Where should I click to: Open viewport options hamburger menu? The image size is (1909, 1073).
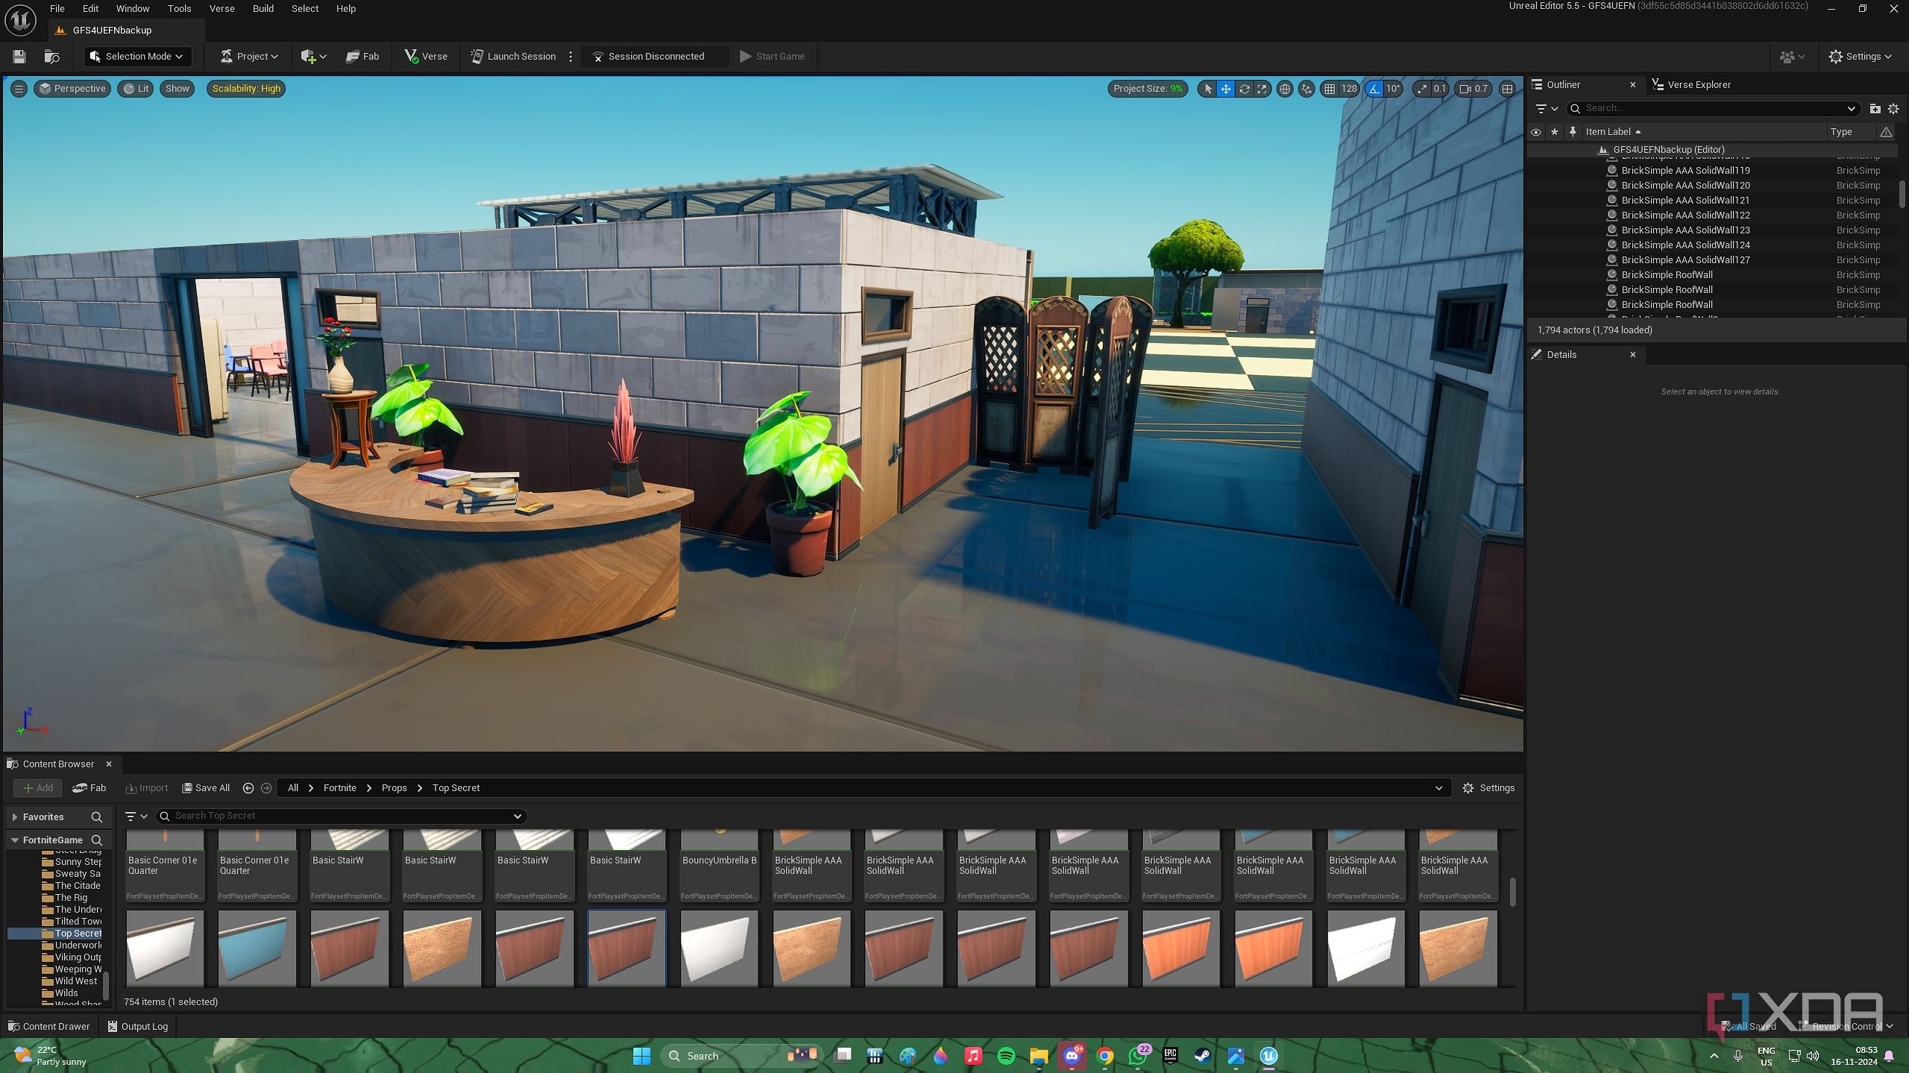click(x=19, y=89)
